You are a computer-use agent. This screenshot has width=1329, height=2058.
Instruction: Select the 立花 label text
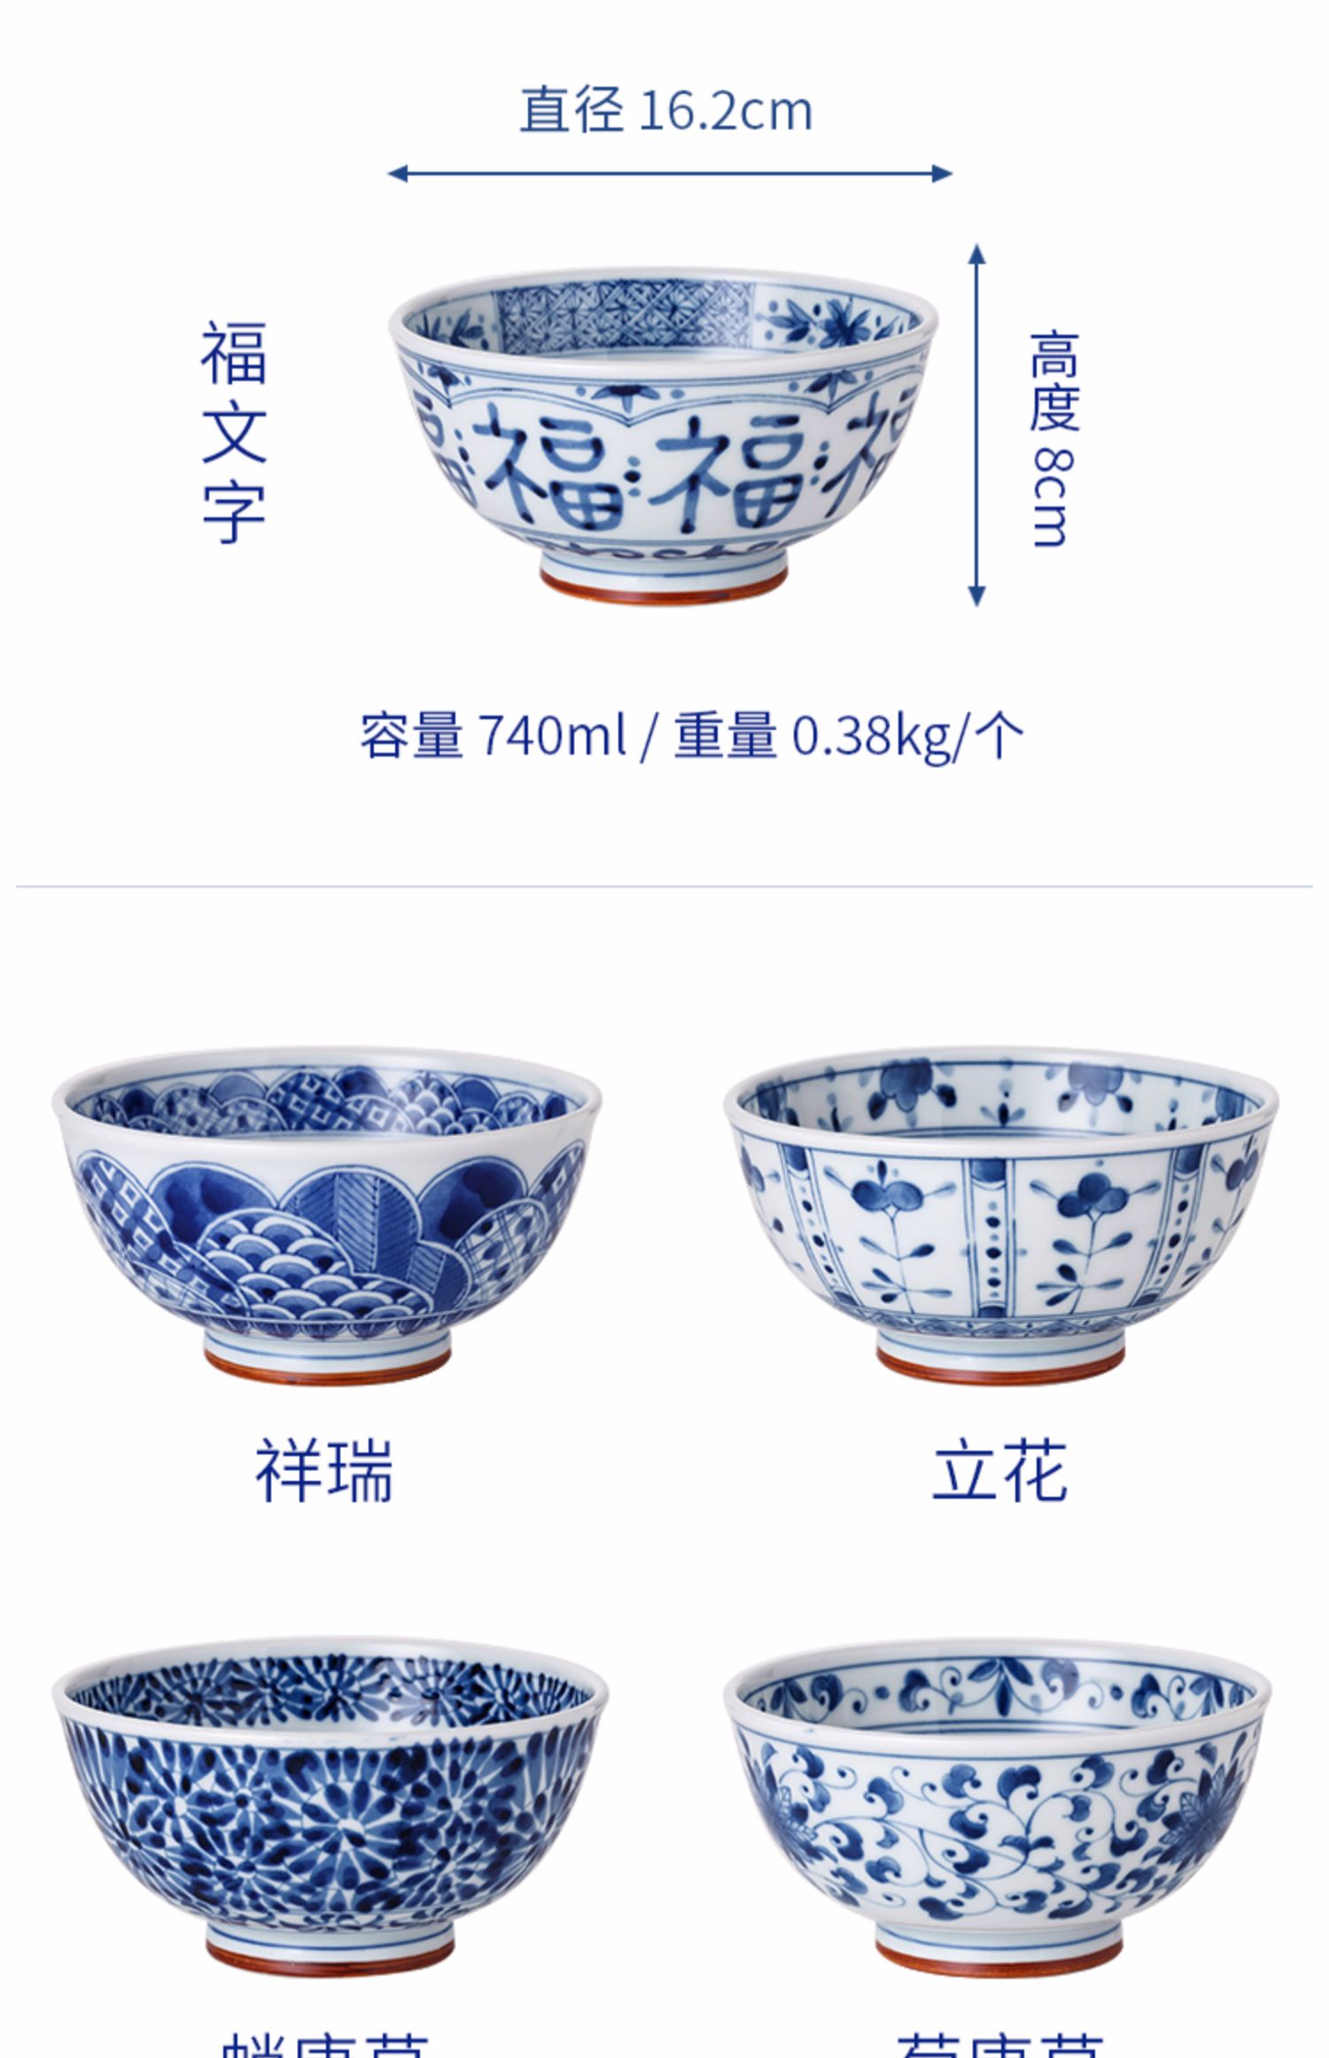(1000, 1472)
